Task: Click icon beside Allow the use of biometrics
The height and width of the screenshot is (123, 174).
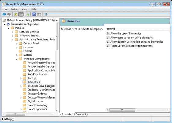Action: 108,33
